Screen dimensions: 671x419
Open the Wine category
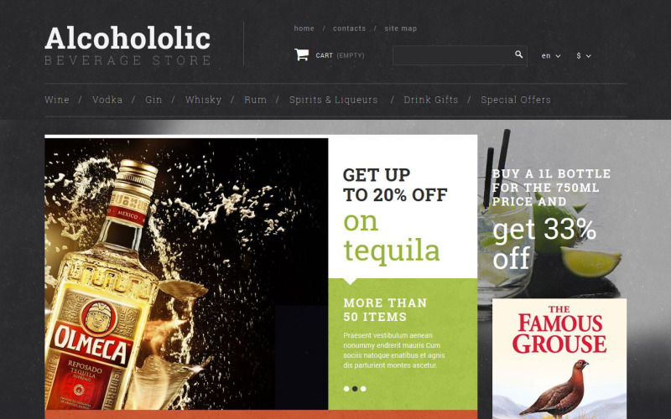57,100
